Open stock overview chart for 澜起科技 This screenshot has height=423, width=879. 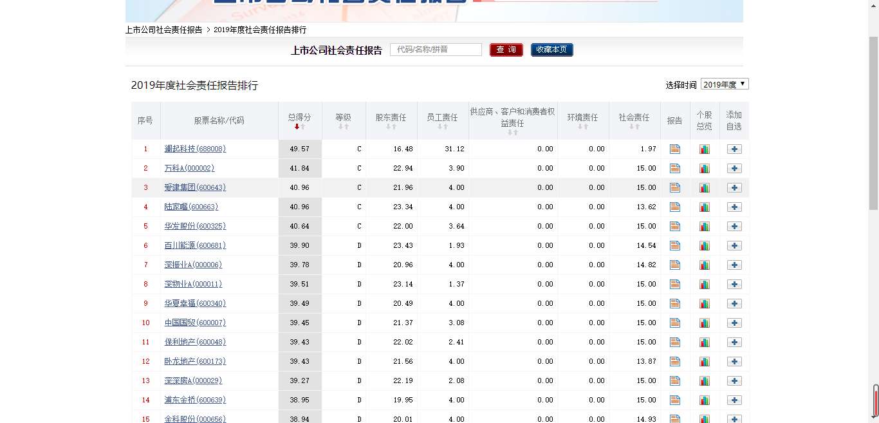point(705,149)
